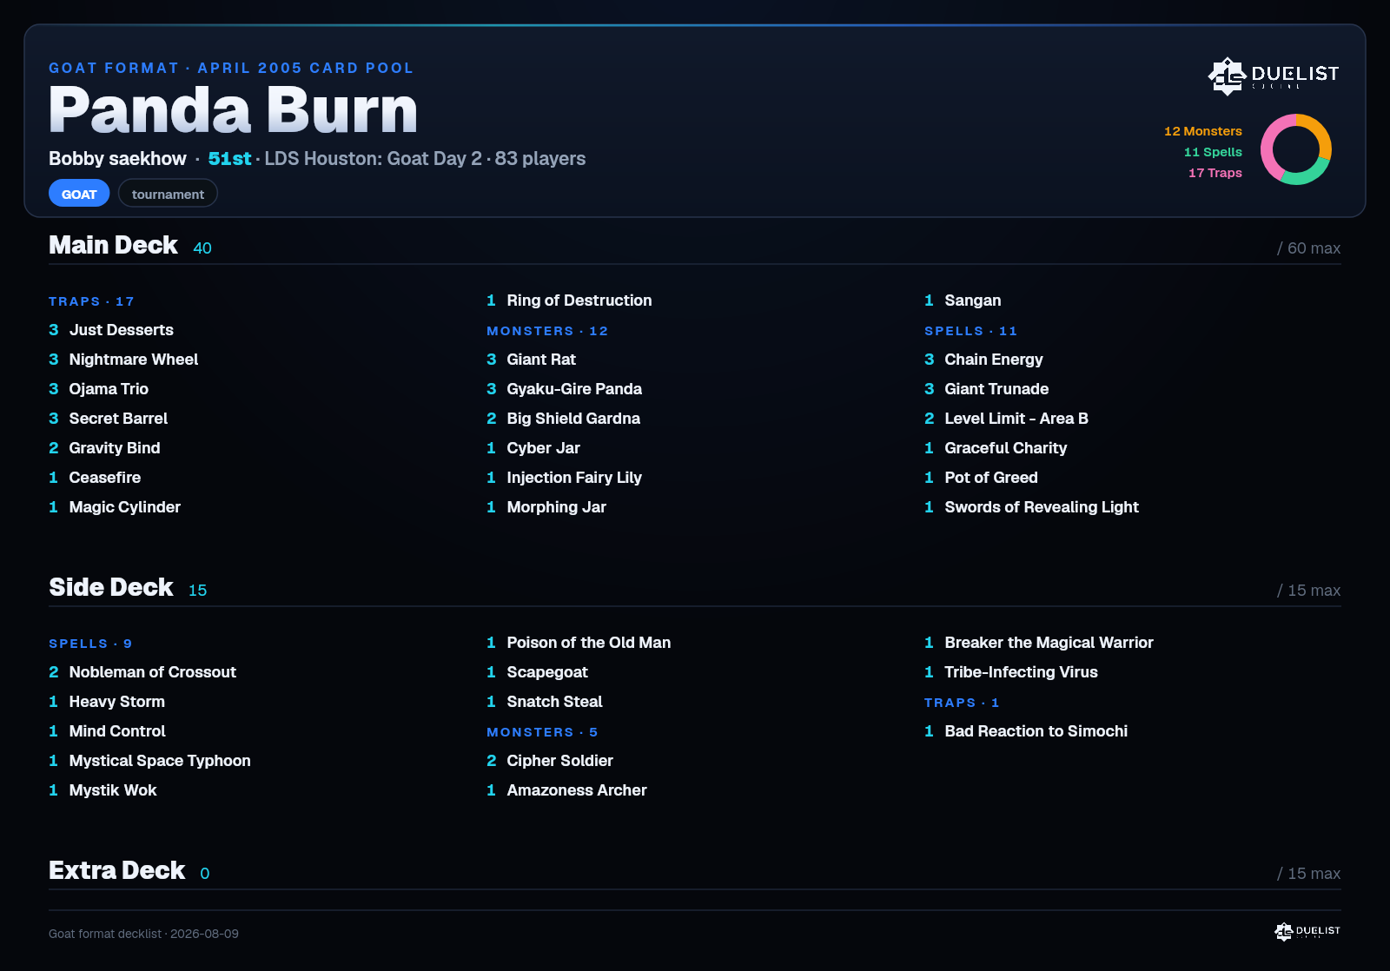The image size is (1390, 971).
Task: Select the Extra Deck section heading
Action: pos(116,870)
